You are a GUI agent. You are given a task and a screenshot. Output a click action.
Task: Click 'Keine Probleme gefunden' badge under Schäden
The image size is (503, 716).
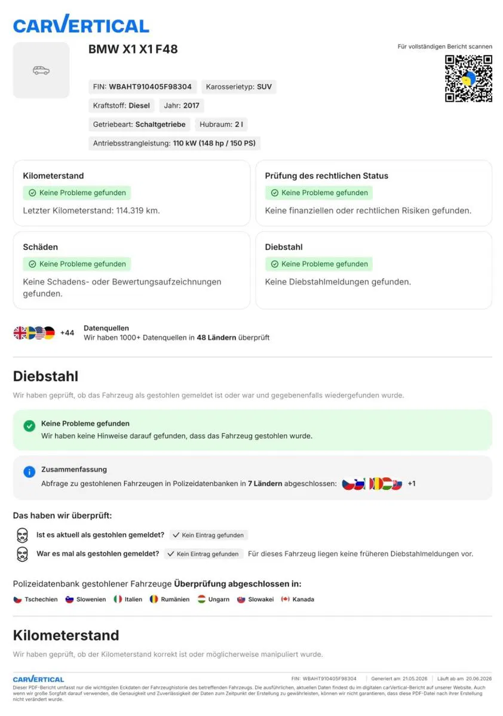(77, 264)
